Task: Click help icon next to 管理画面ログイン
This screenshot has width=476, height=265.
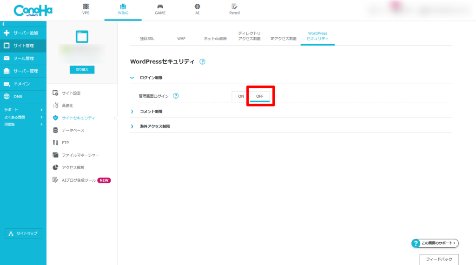Action: coord(175,96)
